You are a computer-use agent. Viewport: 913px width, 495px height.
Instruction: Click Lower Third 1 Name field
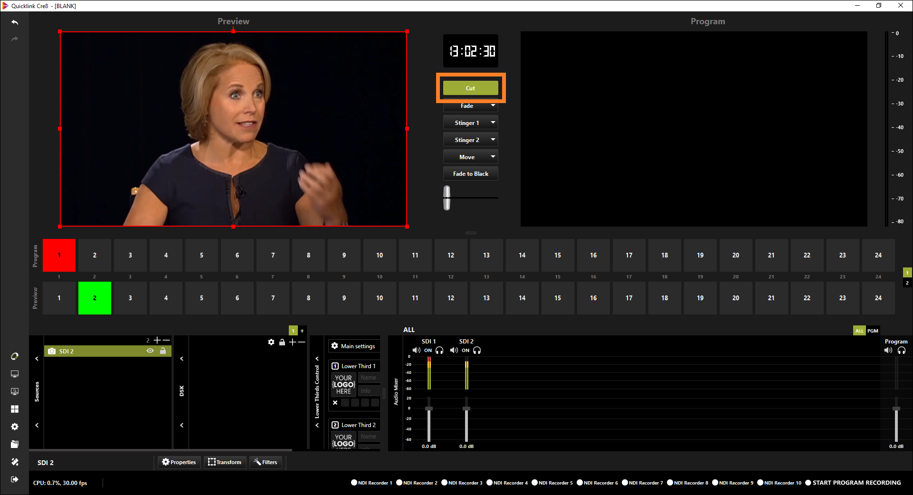click(369, 378)
